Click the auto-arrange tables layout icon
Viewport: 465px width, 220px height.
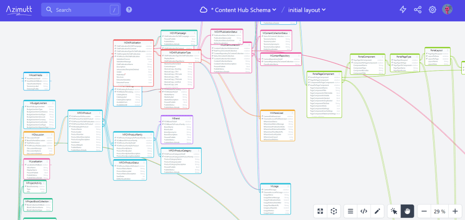pos(334,211)
